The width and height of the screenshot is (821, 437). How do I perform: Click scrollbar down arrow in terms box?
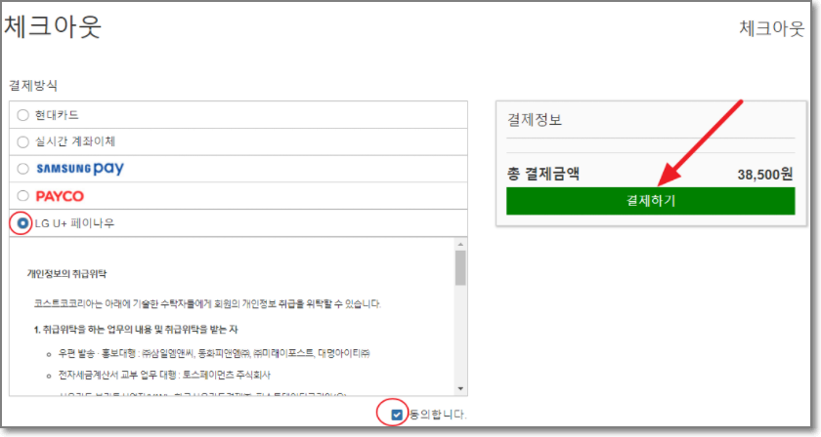(x=460, y=388)
